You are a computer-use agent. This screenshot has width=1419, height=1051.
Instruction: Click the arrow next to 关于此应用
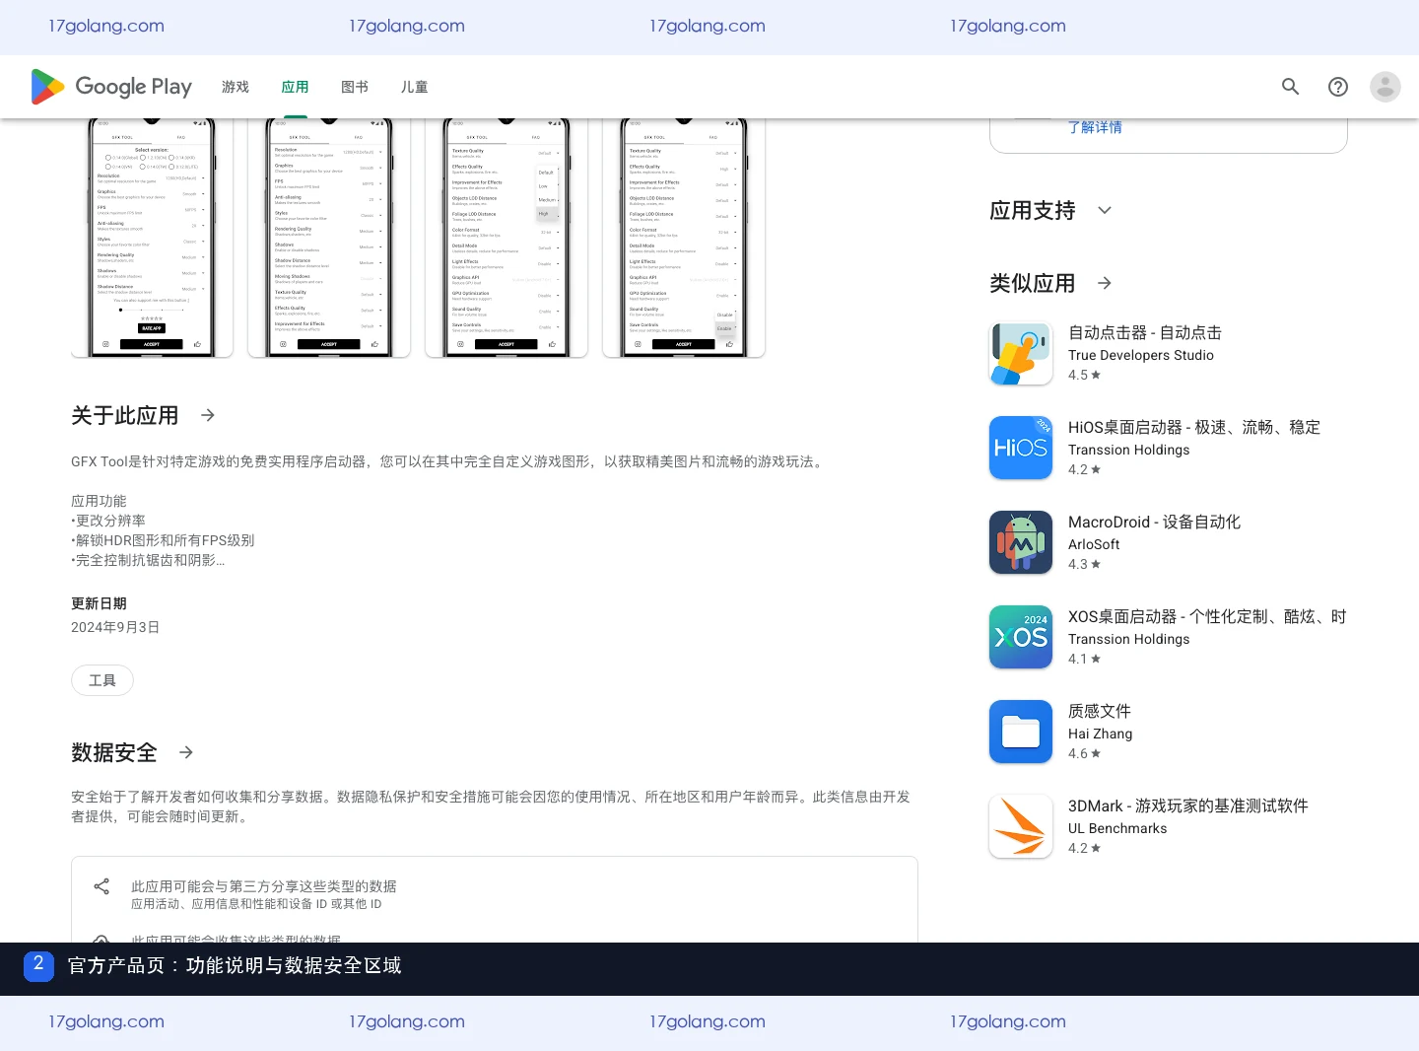[207, 415]
